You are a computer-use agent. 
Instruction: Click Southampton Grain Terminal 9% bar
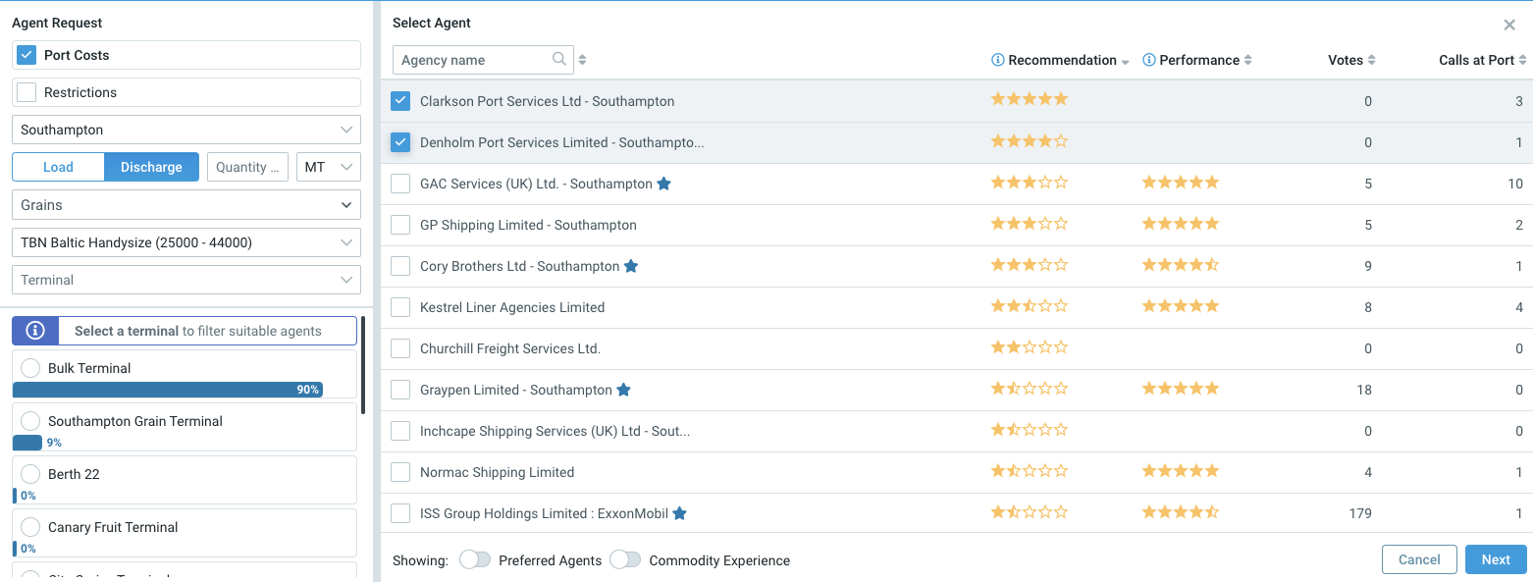pyautogui.click(x=27, y=443)
